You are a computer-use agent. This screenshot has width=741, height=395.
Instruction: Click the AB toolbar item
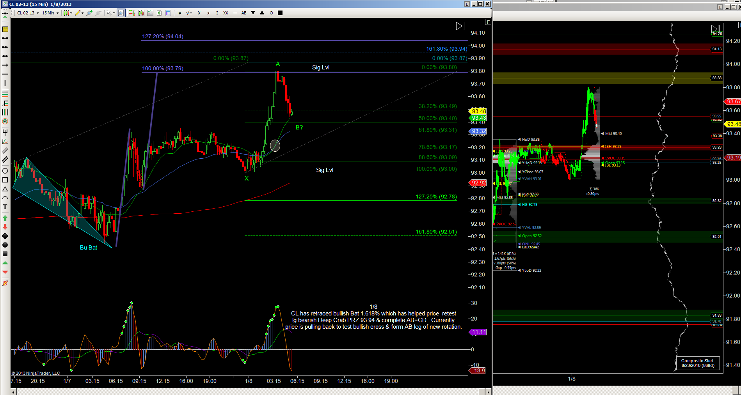pos(244,13)
